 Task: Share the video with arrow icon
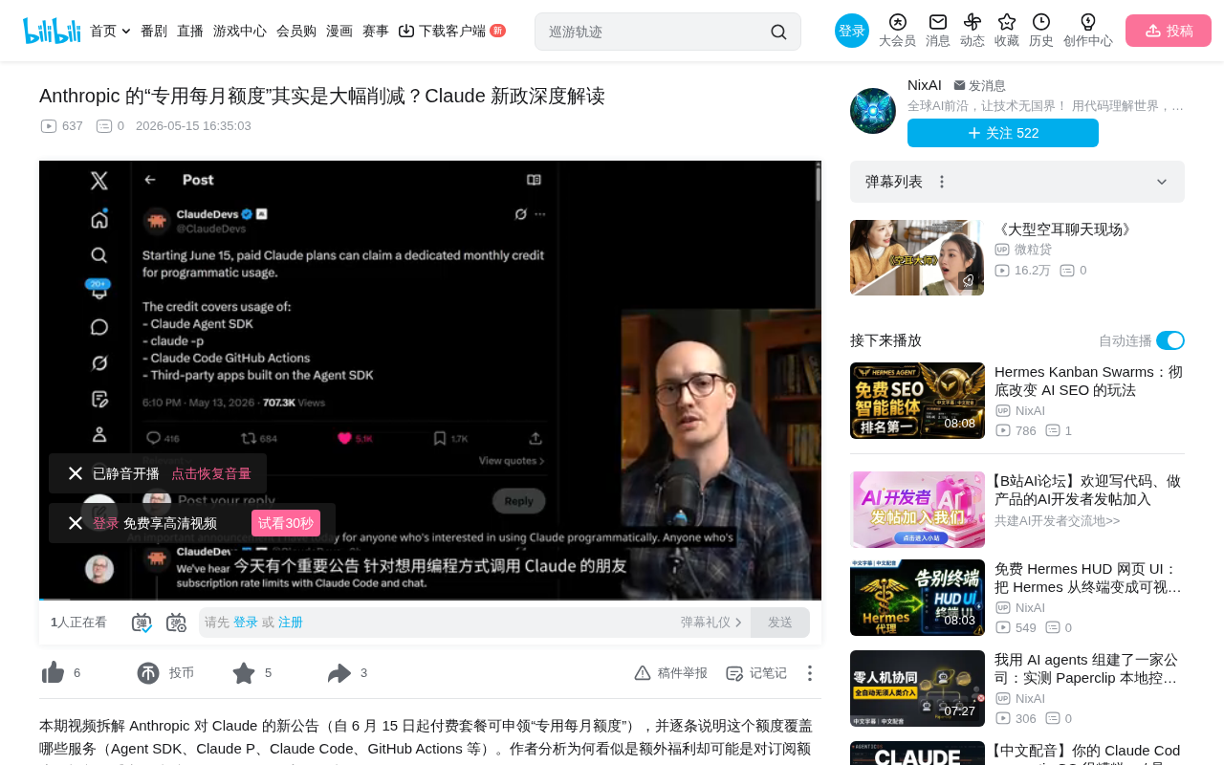pos(339,673)
